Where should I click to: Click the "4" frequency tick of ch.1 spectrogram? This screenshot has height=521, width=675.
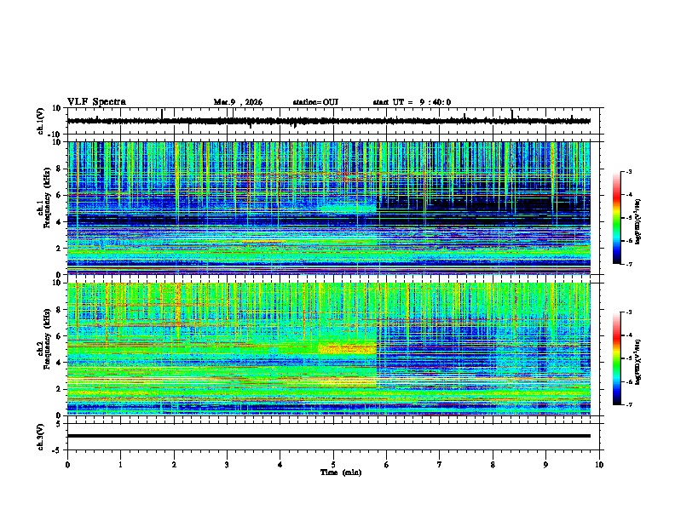point(59,222)
